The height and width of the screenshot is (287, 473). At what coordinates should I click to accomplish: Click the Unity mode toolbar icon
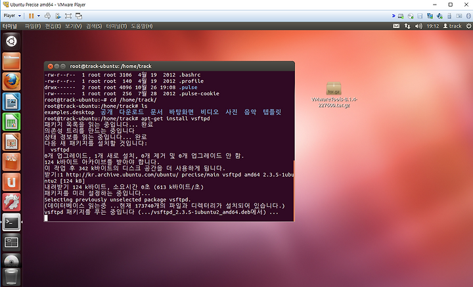58,16
